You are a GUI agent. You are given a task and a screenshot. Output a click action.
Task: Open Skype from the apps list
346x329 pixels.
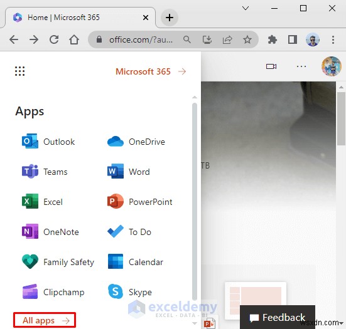click(x=129, y=292)
